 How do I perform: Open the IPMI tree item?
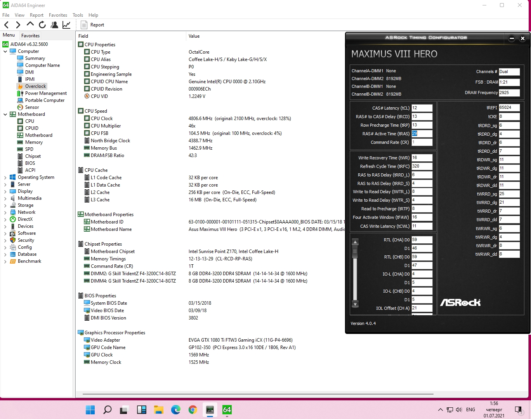(30, 79)
